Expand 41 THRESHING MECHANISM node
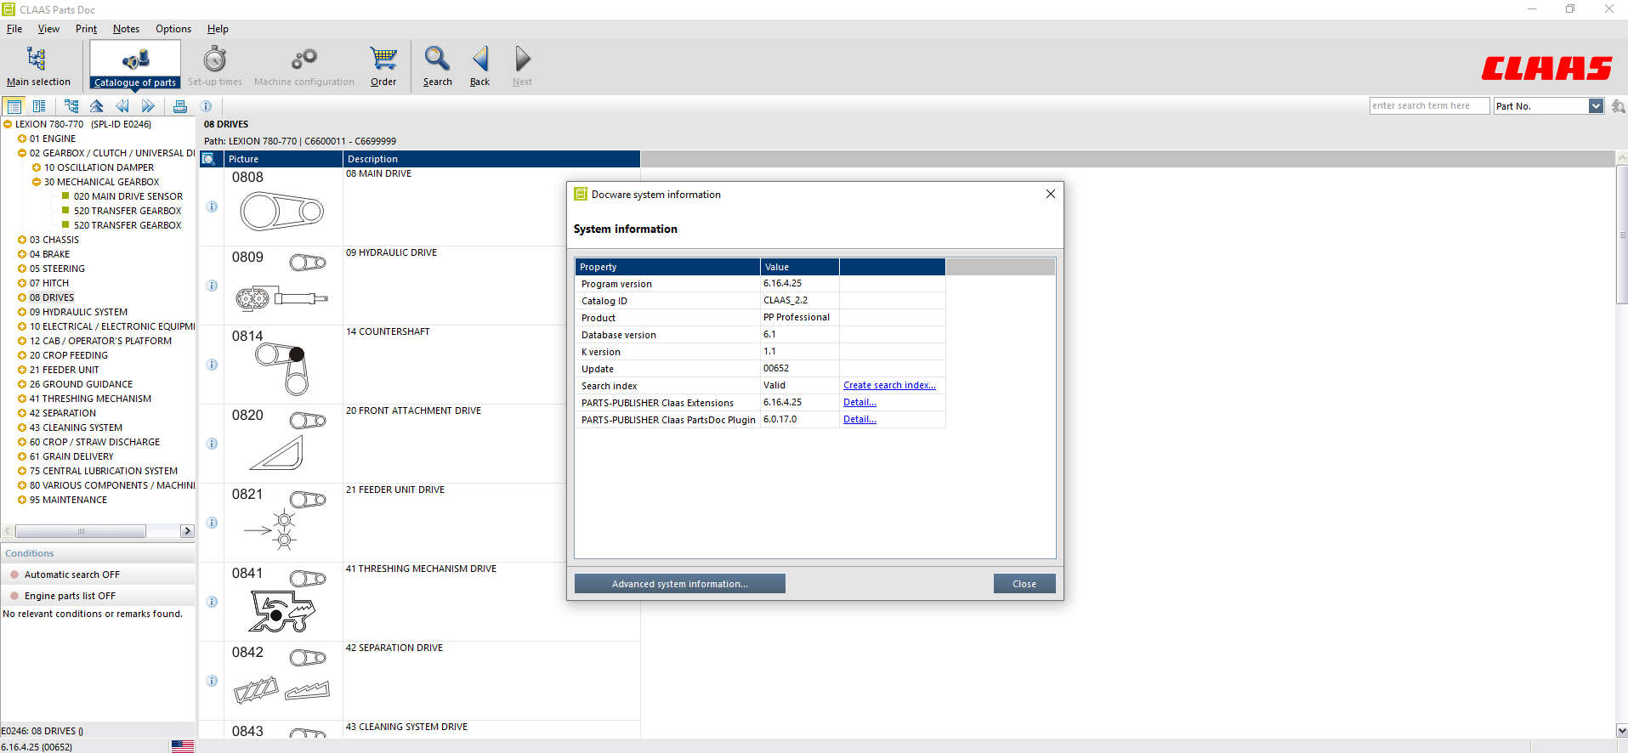The image size is (1628, 753). (x=22, y=399)
